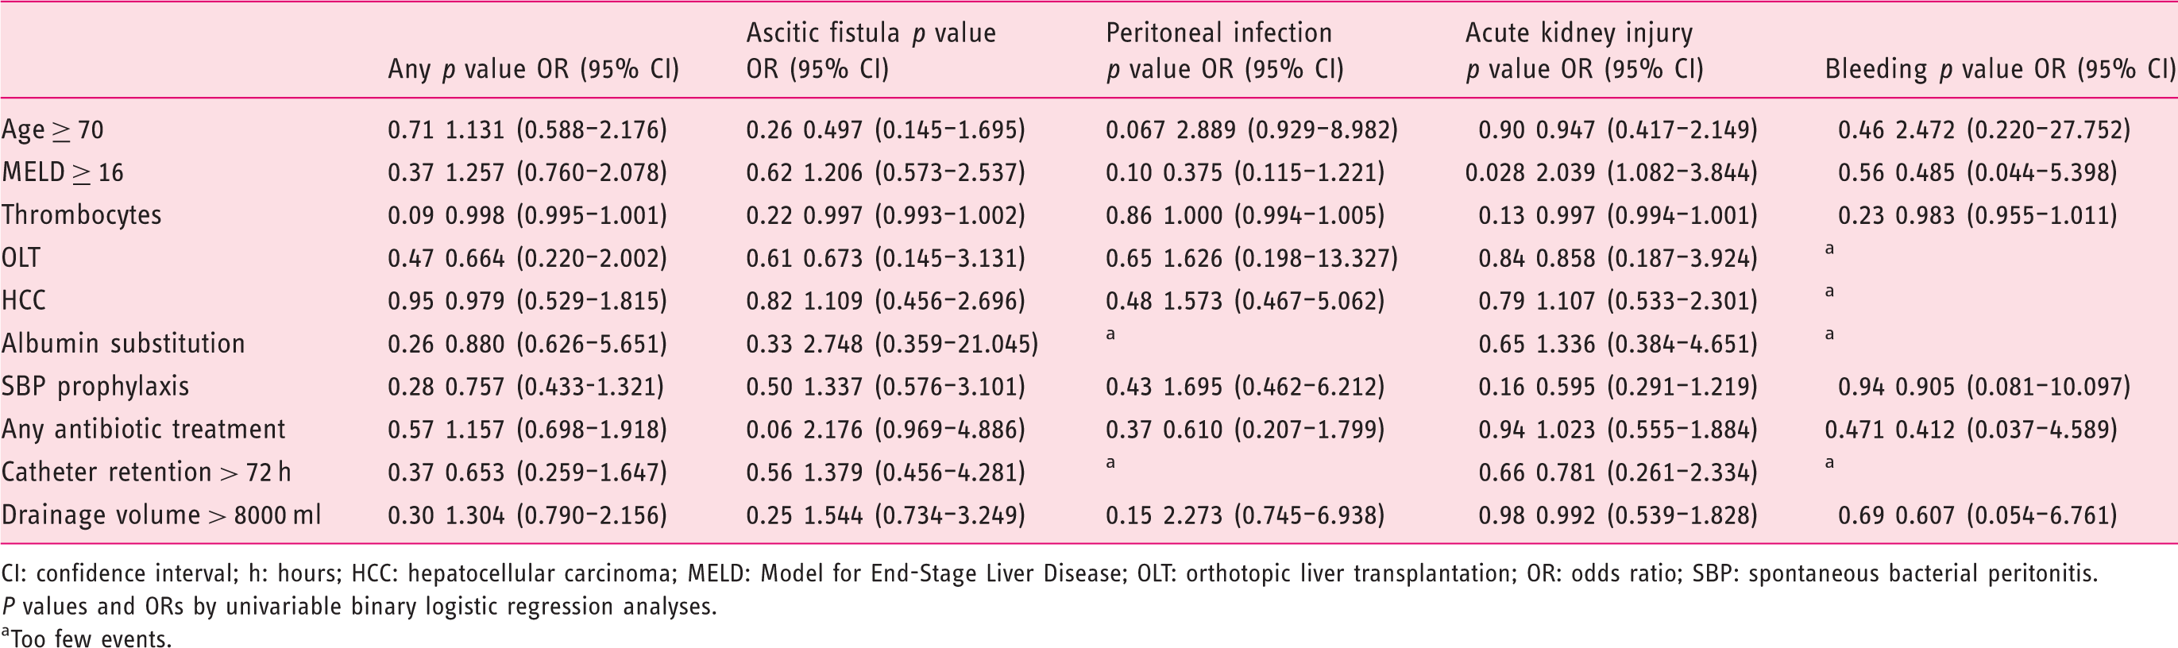Select the 'Drainage volume > 8000 ml' label
2178x648 pixels.
(x=161, y=515)
